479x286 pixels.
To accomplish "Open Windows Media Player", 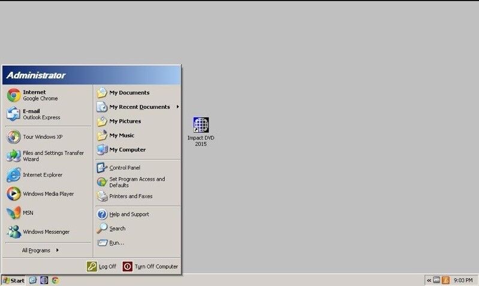I will pyautogui.click(x=47, y=194).
